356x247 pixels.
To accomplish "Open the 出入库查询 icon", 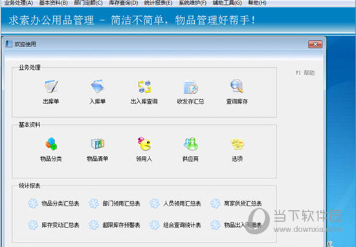I will pyautogui.click(x=144, y=87).
